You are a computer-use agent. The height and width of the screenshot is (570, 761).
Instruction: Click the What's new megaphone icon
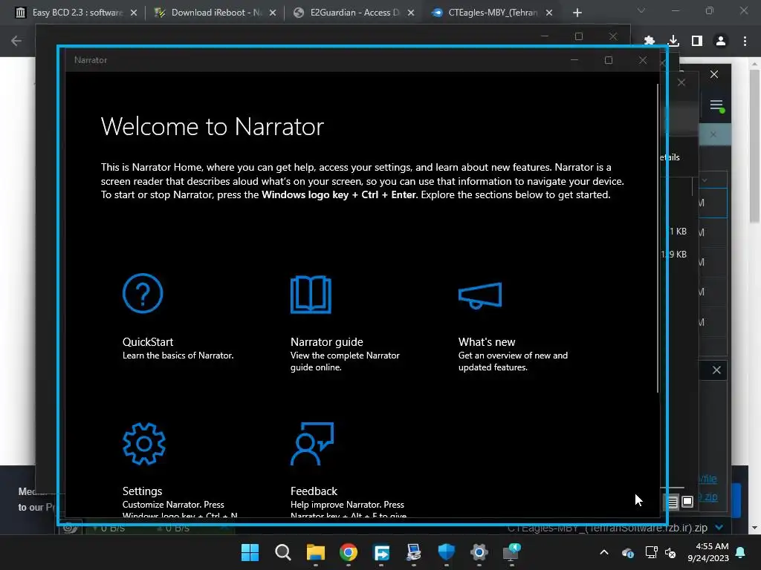(x=480, y=295)
